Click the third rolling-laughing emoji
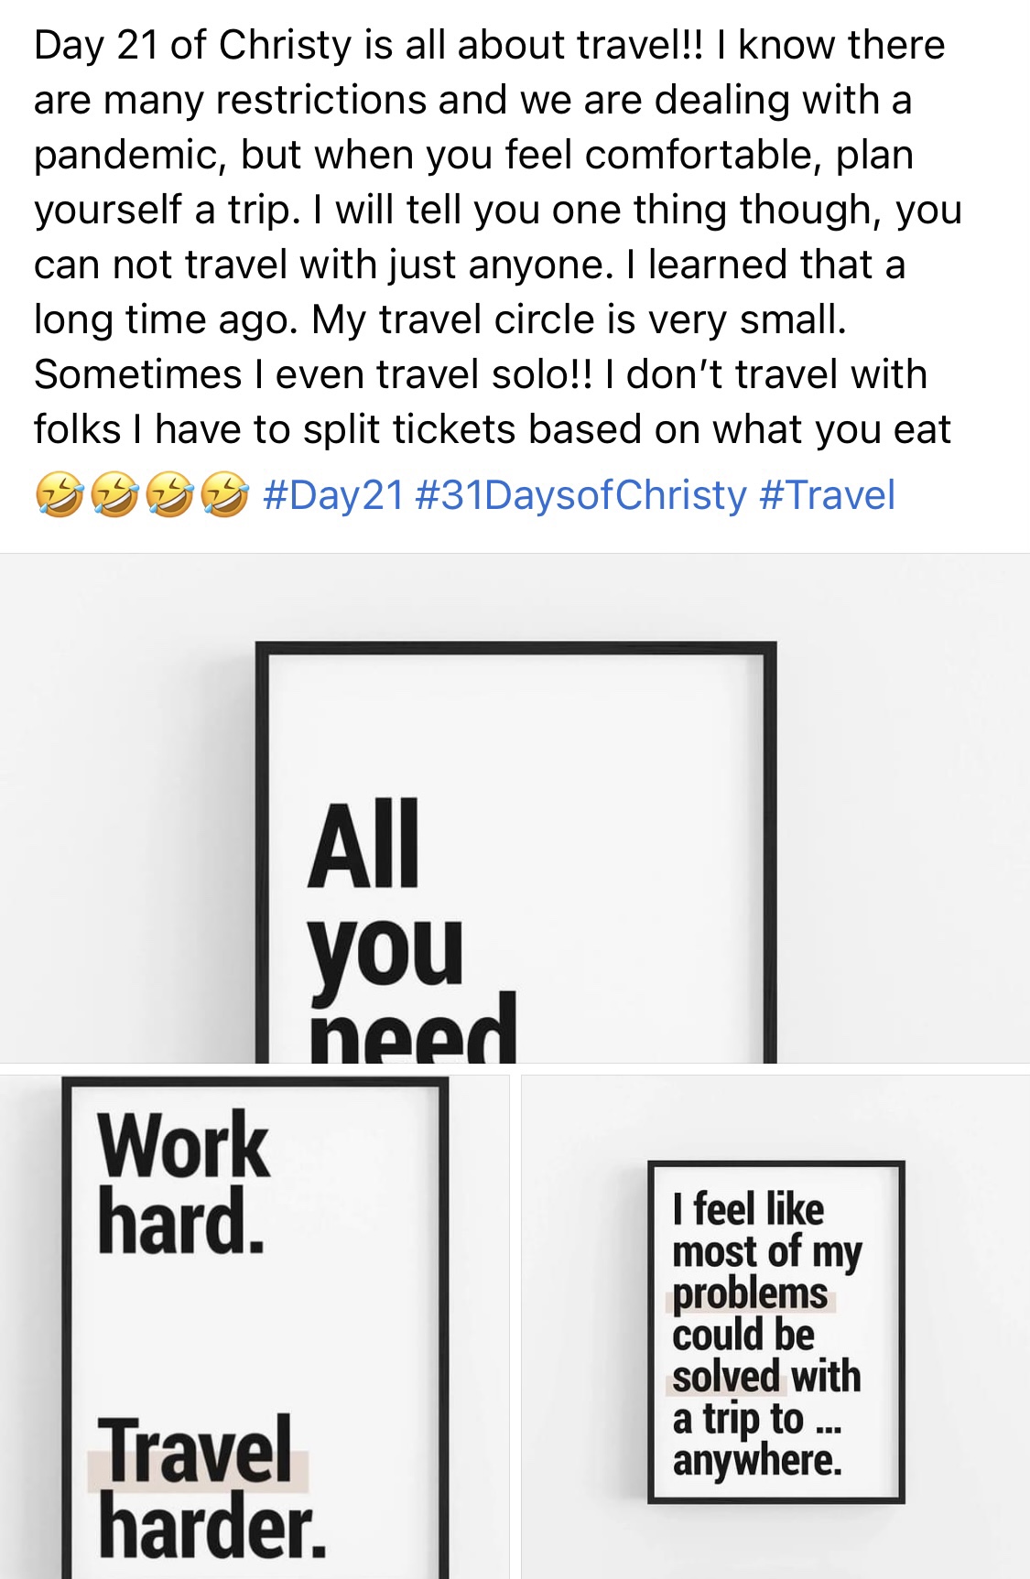 tap(169, 495)
